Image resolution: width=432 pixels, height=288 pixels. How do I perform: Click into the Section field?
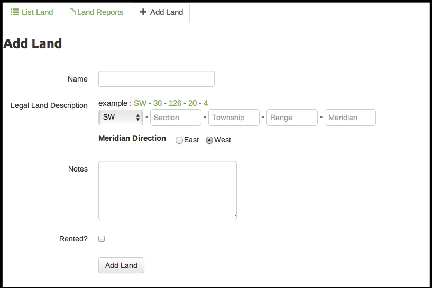(x=176, y=118)
